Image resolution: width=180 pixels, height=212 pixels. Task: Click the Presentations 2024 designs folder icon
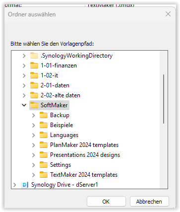coord(44,155)
